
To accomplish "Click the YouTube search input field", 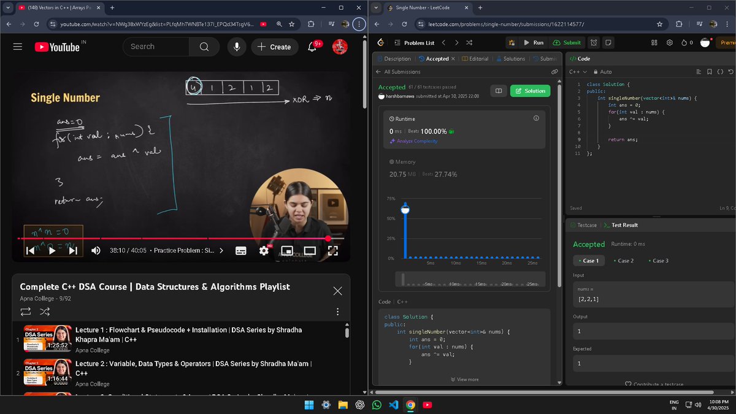I will pos(157,47).
